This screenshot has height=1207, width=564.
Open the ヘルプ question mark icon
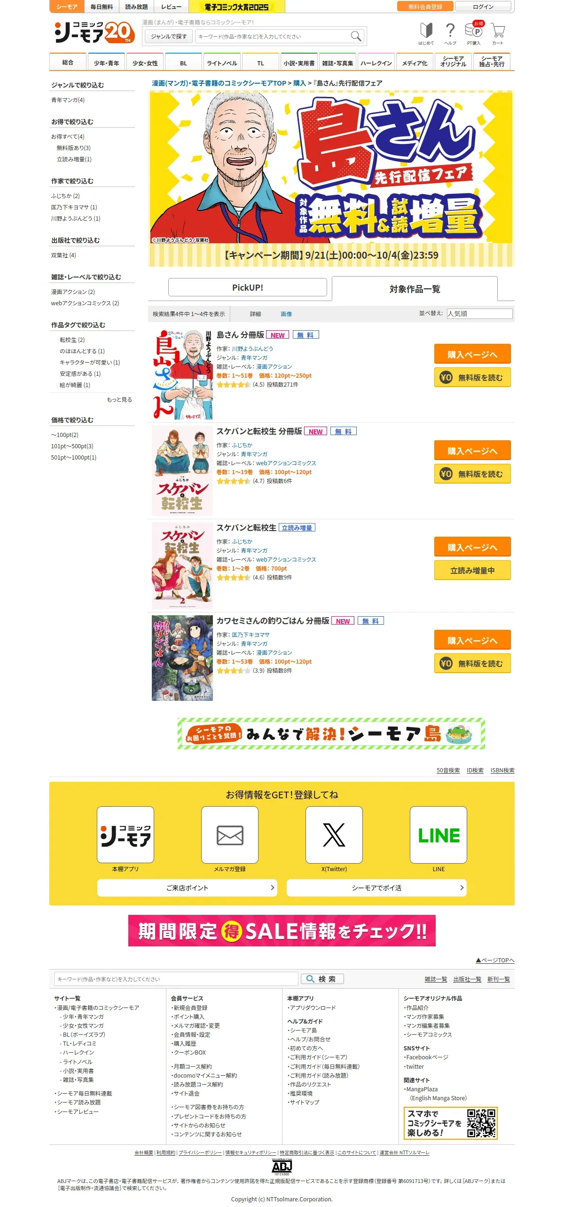(x=450, y=34)
